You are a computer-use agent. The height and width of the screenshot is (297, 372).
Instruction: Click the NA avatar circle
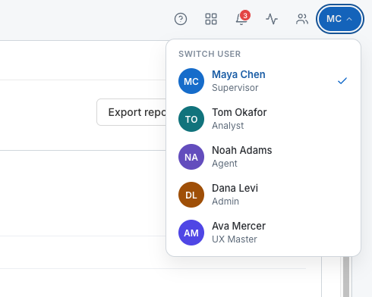coord(191,157)
